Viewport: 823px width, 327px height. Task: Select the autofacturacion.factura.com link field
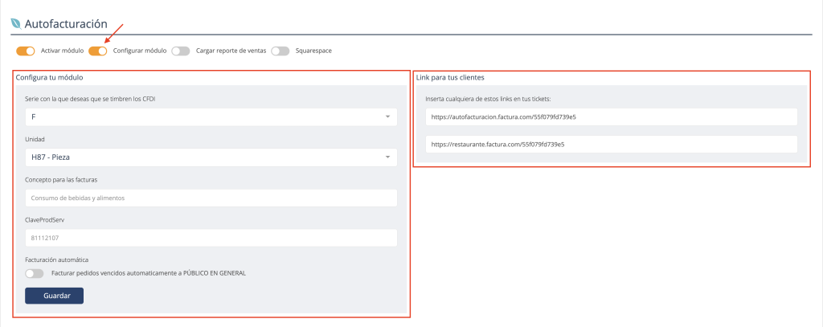pyautogui.click(x=612, y=117)
